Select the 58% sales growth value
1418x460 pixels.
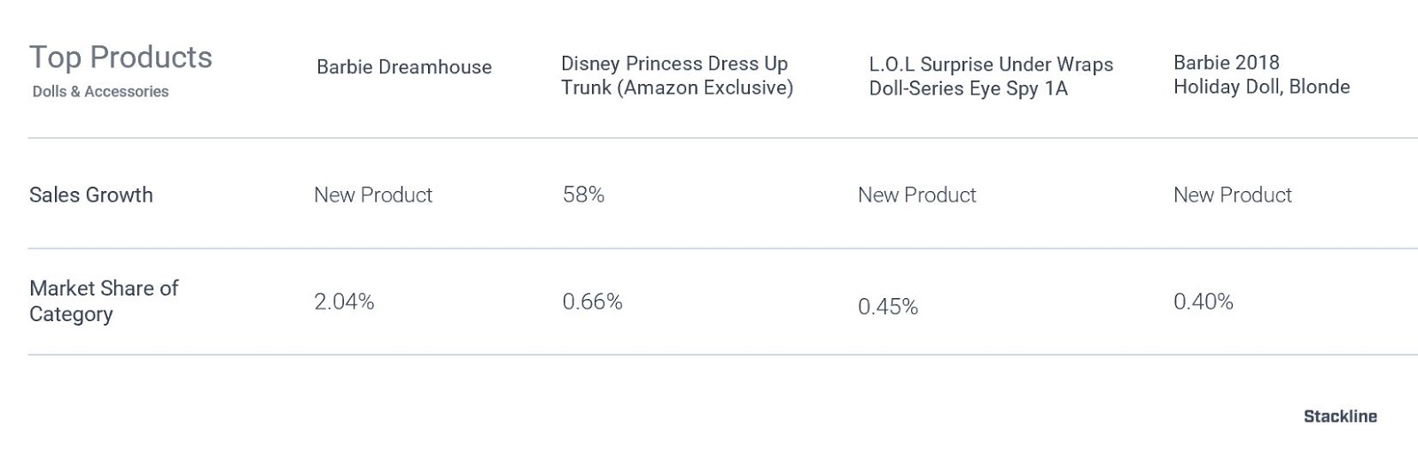(583, 195)
